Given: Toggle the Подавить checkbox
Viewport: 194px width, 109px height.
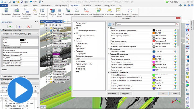Looking at the screenshot, I should [x=21, y=58].
